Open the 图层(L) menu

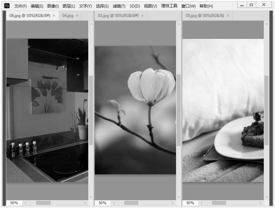(69, 6)
